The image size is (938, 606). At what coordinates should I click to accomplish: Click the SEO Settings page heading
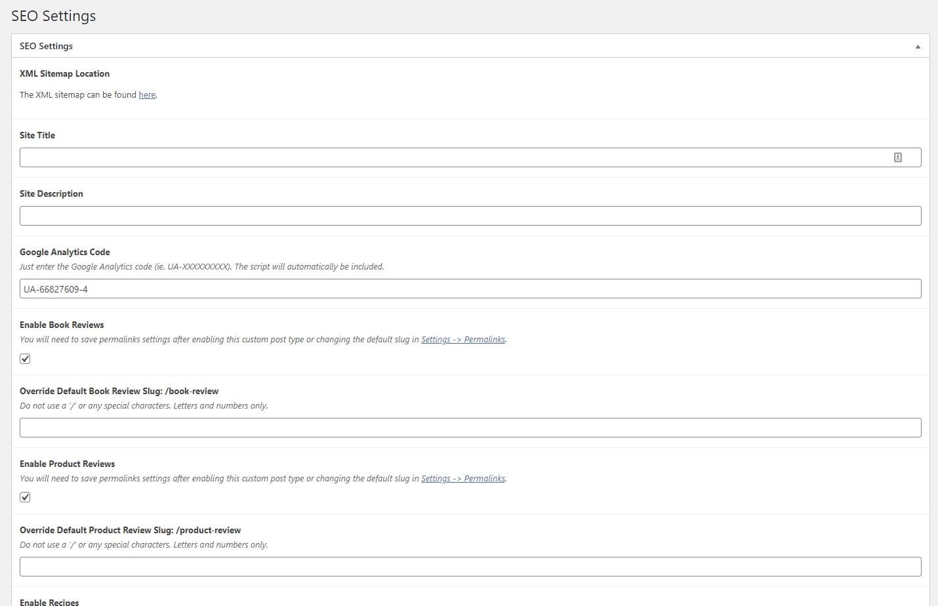53,16
